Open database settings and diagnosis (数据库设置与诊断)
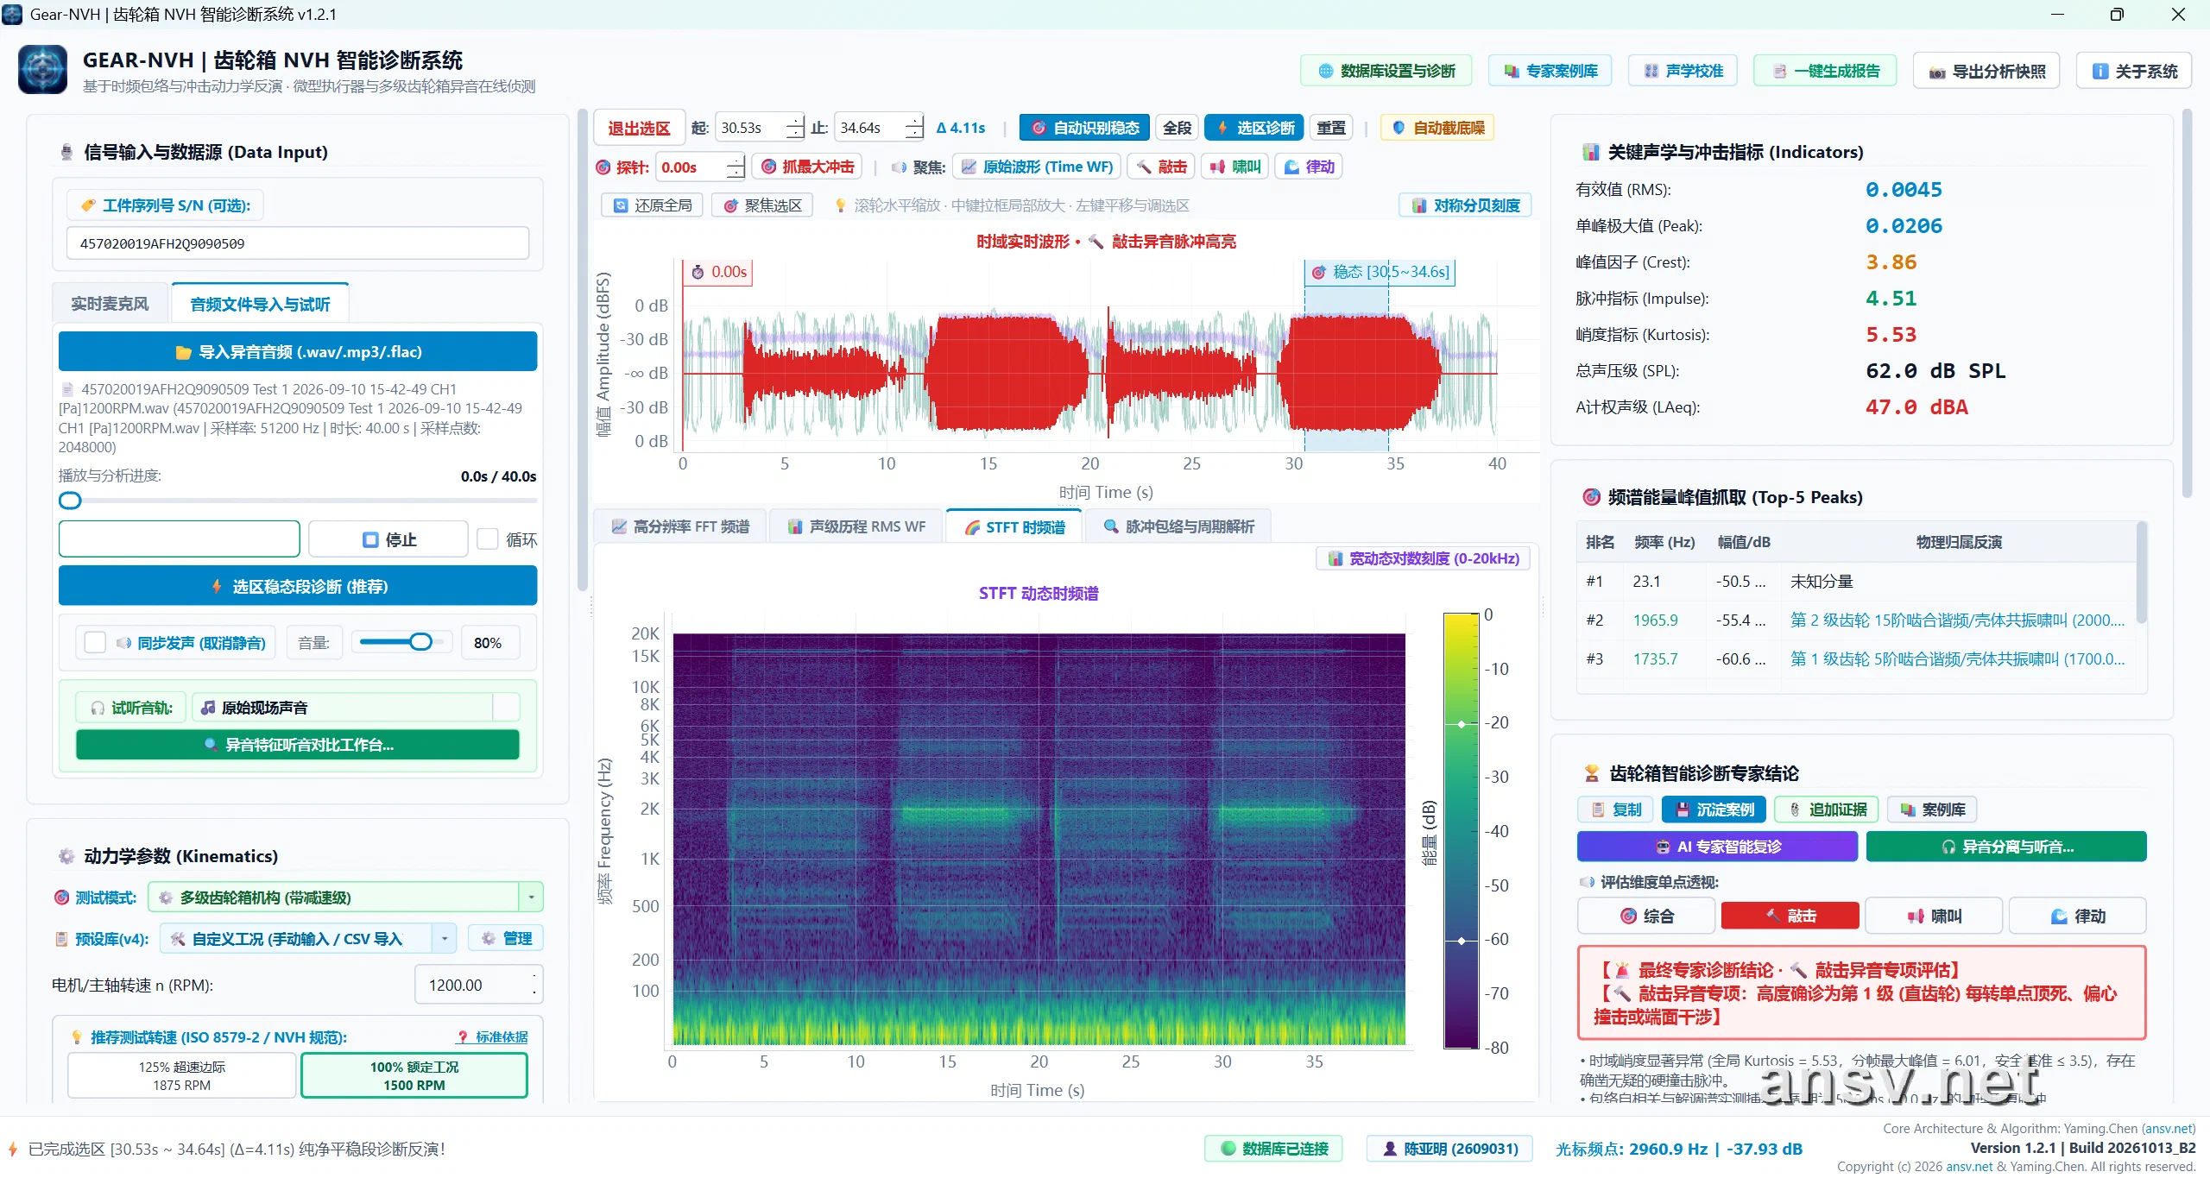2210x1178 pixels. click(1386, 71)
